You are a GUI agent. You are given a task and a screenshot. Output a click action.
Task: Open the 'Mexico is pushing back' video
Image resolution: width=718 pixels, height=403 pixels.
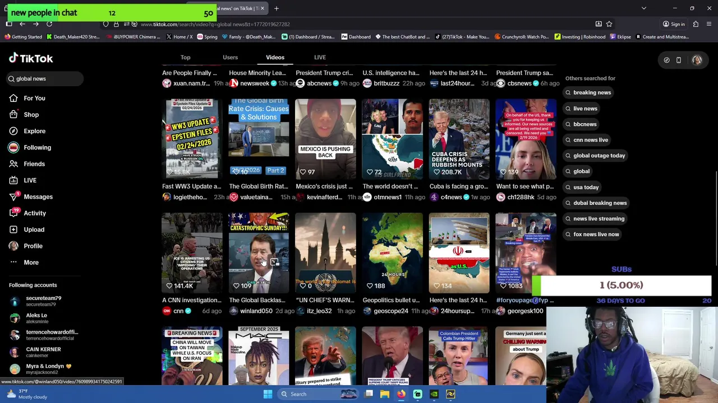click(x=325, y=139)
